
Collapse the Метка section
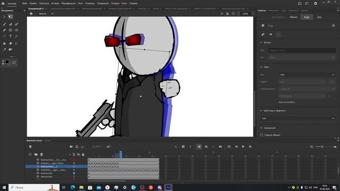click(261, 42)
